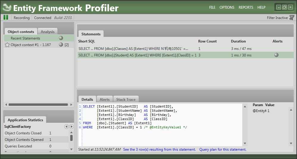Open Query plan for this statement link

pos(223,149)
